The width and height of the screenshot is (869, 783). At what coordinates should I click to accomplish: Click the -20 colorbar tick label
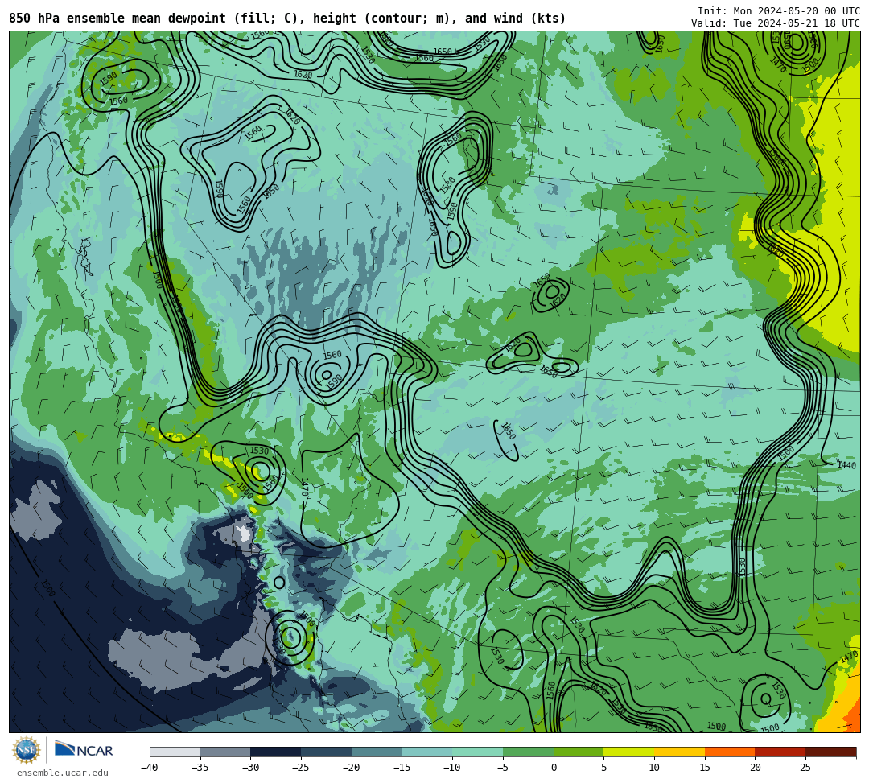pos(352,768)
